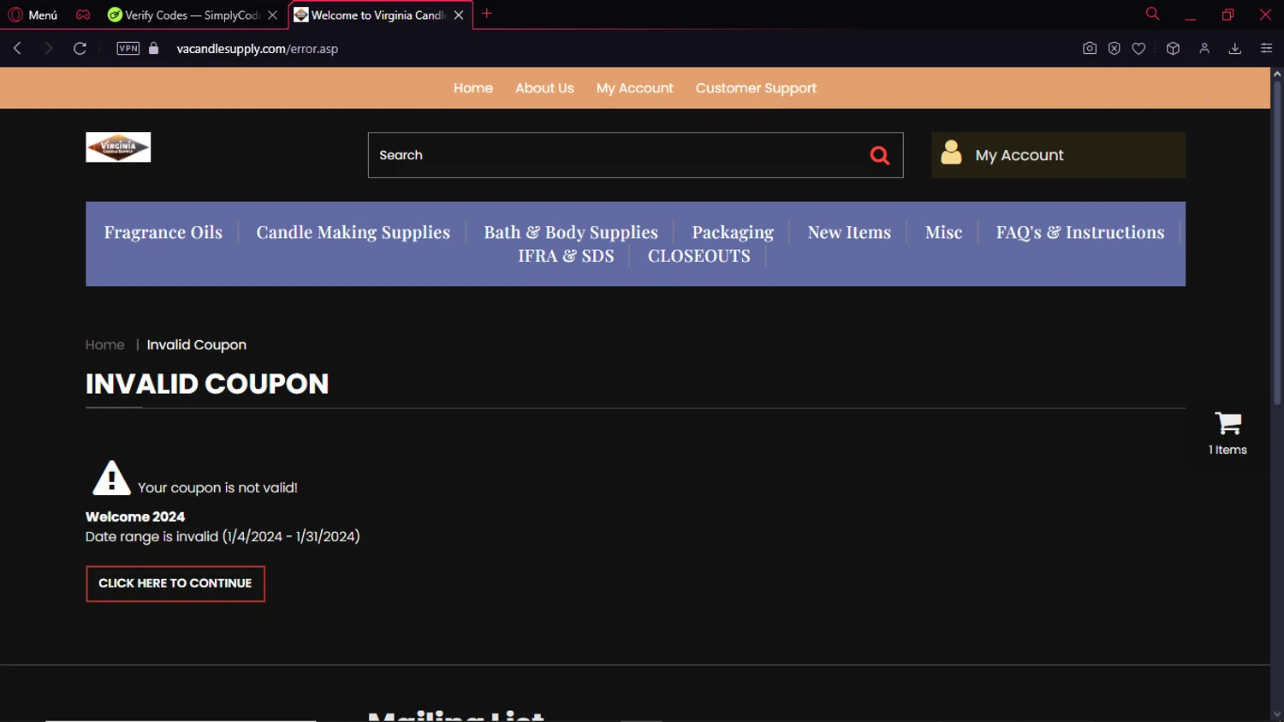Click the "Welcome 2024" coupon name text
The height and width of the screenshot is (722, 1284).
point(135,516)
